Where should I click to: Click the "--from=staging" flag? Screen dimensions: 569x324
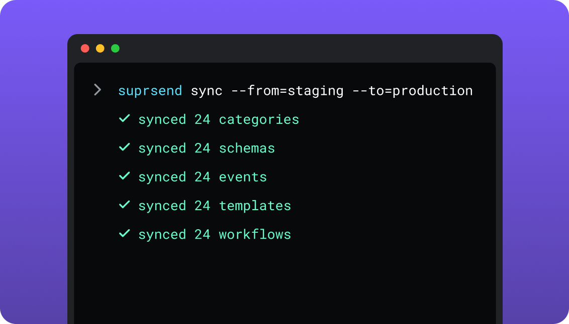tap(288, 91)
